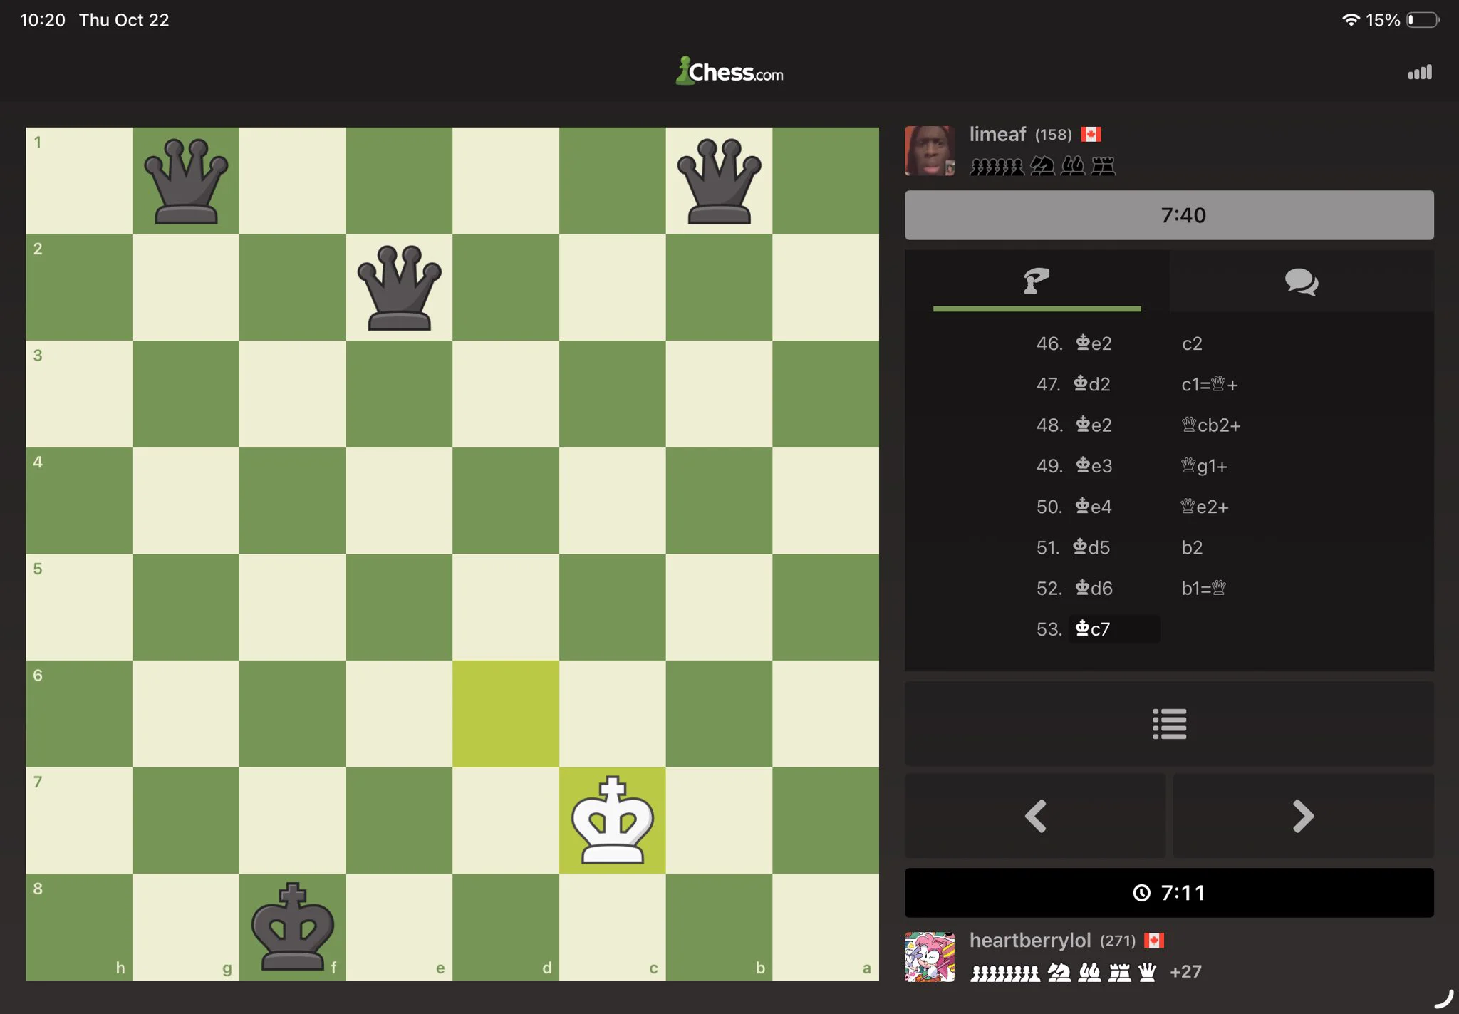Select the black queen on e2
This screenshot has width=1459, height=1014.
pyautogui.click(x=399, y=287)
